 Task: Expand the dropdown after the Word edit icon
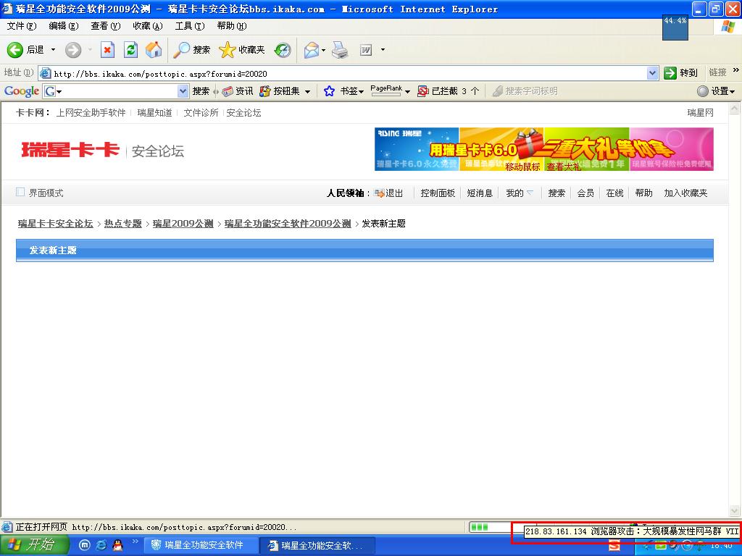pyautogui.click(x=383, y=50)
